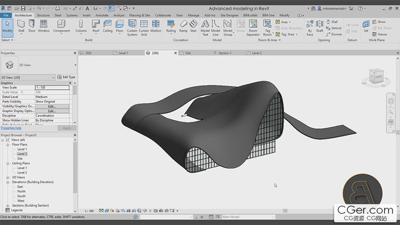Image resolution: width=400 pixels, height=225 pixels.
Task: Select the Window tool
Action: 44,26
